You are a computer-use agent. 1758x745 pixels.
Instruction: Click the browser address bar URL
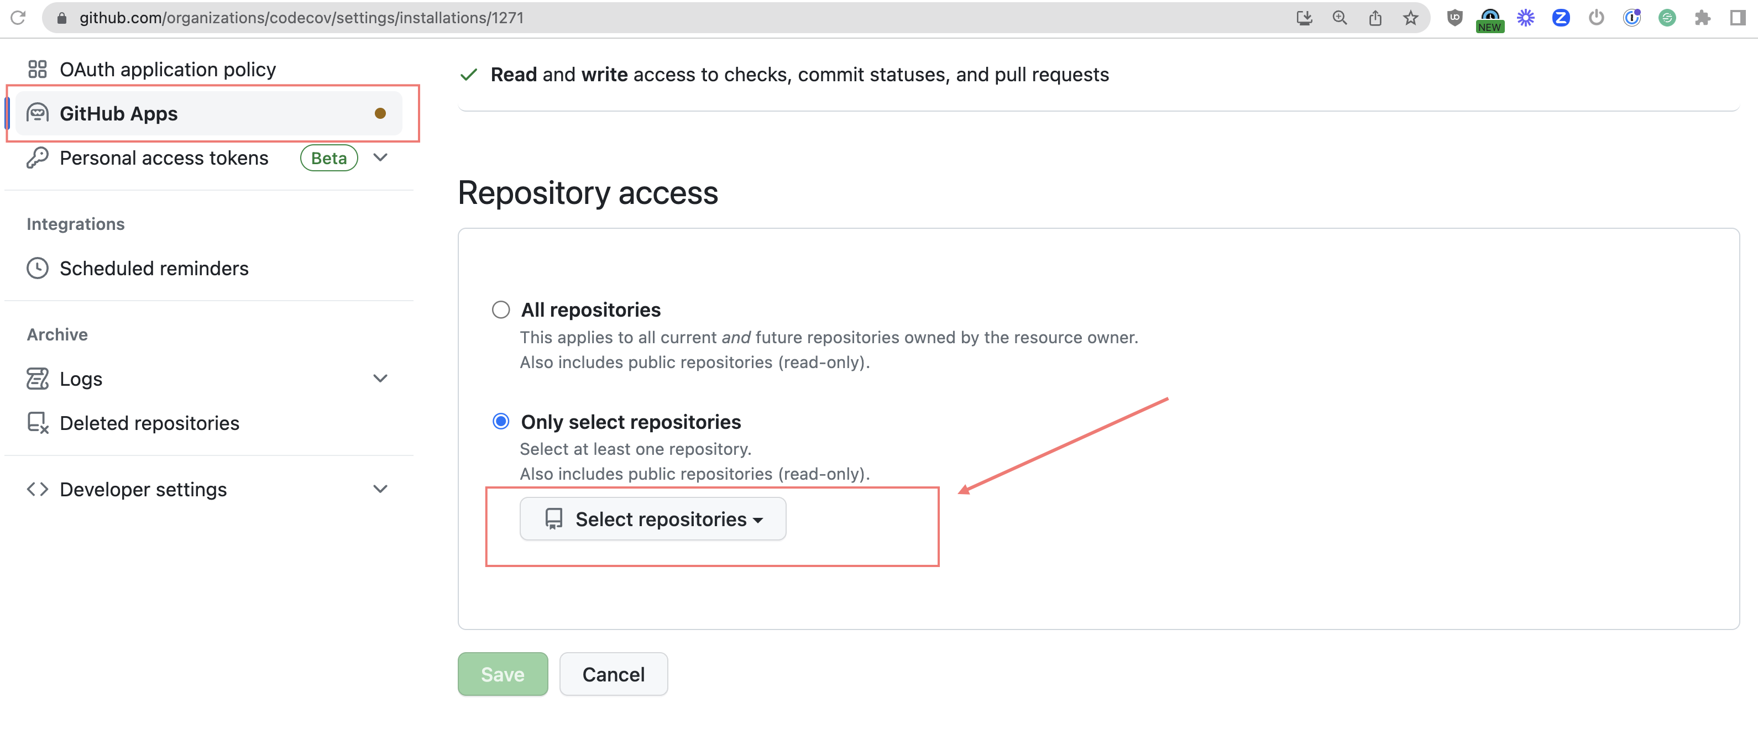(301, 18)
